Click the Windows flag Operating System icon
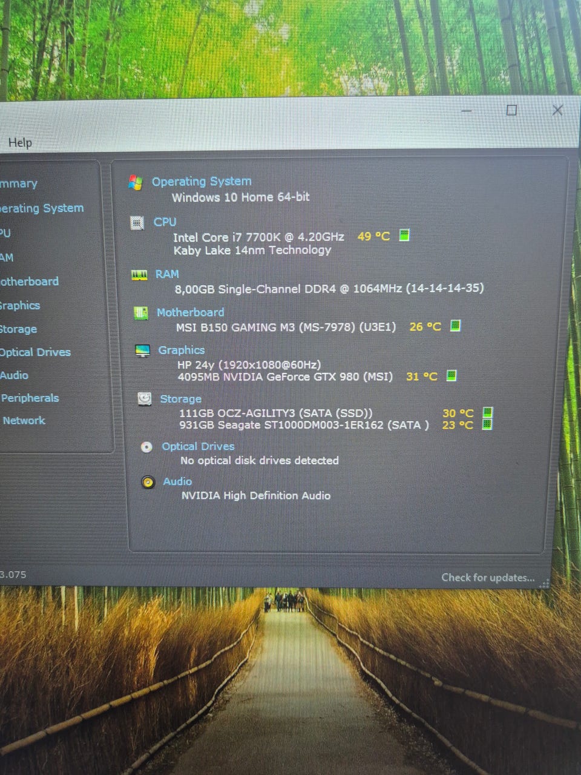The width and height of the screenshot is (581, 775). coord(136,182)
